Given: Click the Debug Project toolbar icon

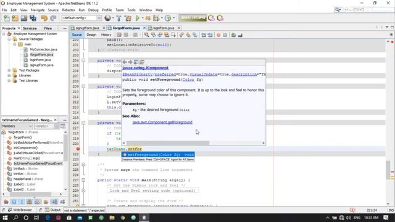Looking at the screenshot, I should tap(148, 18).
